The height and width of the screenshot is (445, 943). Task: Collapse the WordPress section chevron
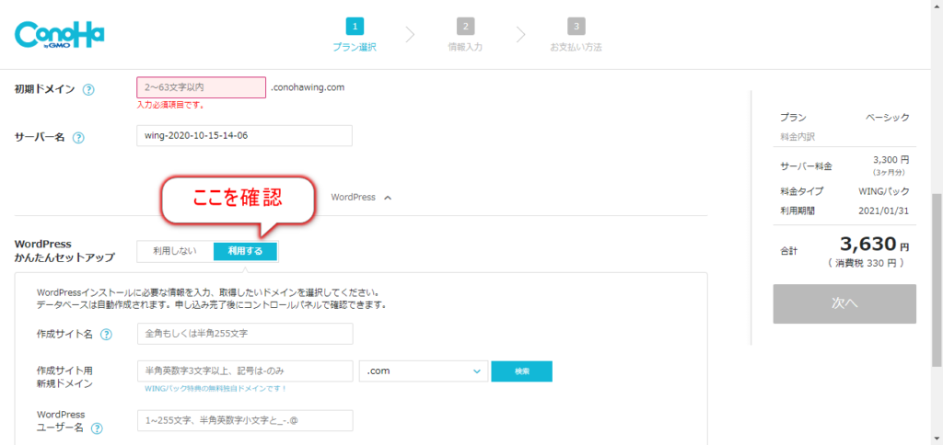coord(388,198)
